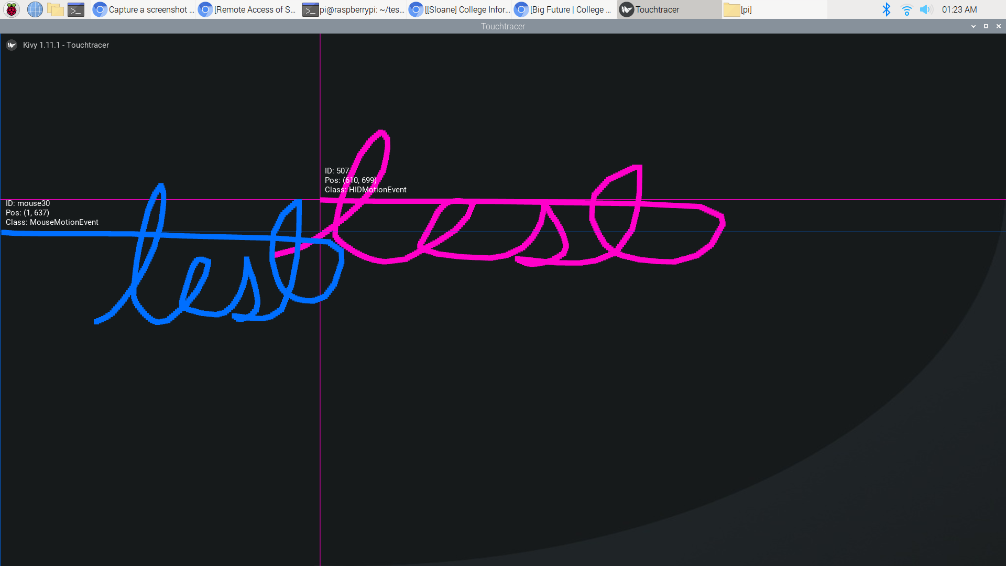Click the Kivy logo in the Touchtracer window

pos(12,45)
